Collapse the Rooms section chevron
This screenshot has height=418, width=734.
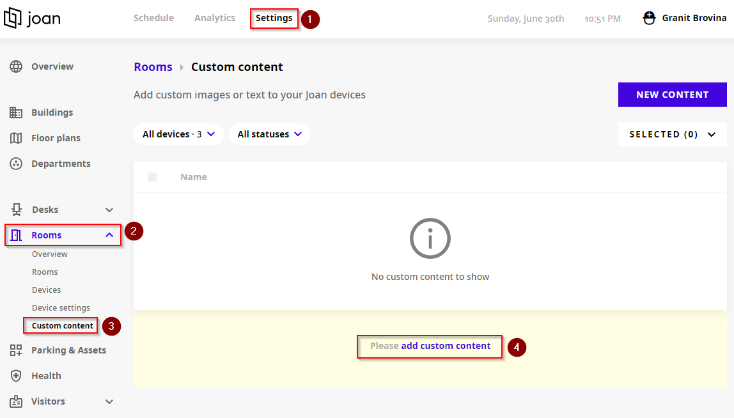pos(109,235)
